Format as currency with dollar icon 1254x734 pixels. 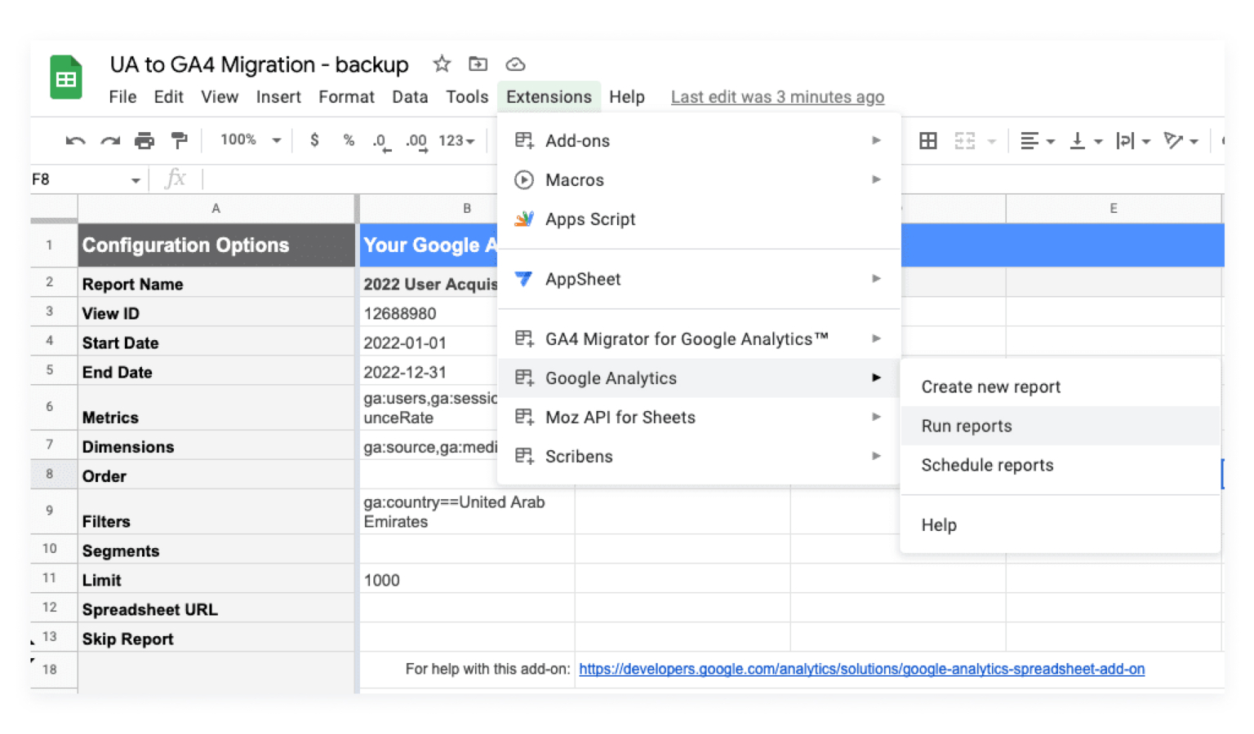(314, 140)
